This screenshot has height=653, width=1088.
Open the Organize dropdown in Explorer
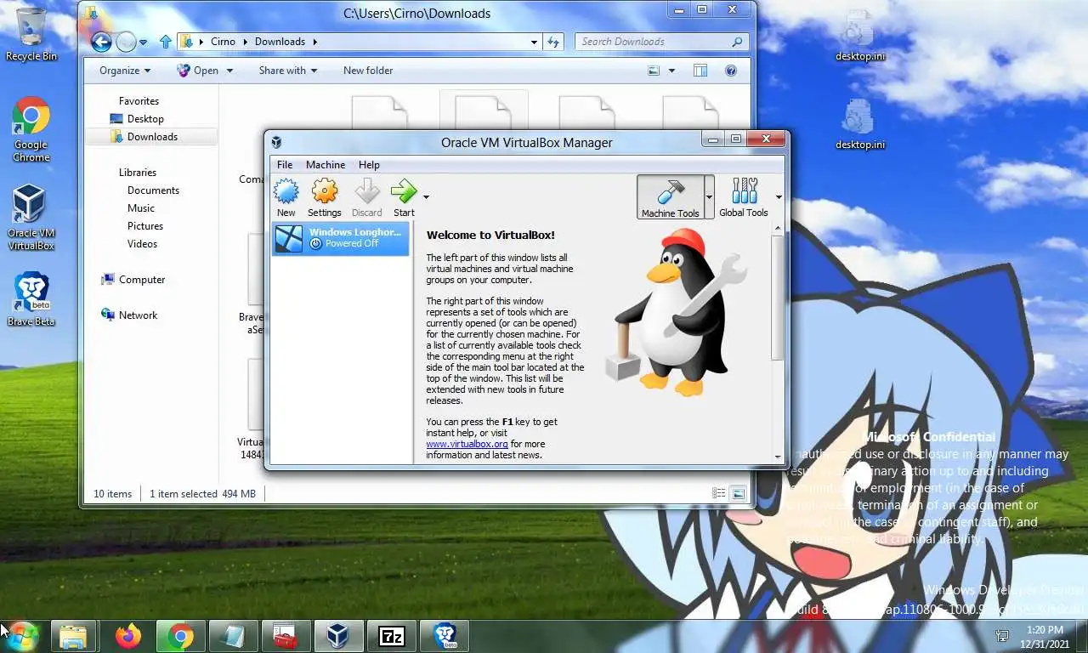pos(125,71)
